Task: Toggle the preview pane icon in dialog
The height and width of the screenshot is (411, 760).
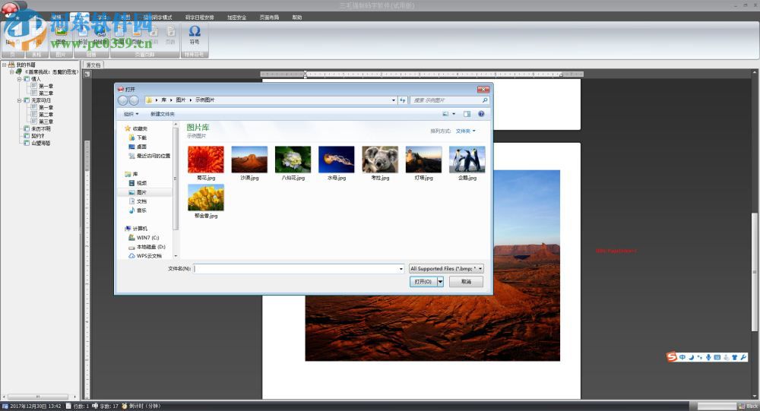Action: (467, 114)
